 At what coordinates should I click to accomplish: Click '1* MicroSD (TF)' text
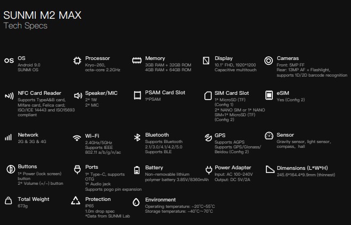click(x=230, y=100)
